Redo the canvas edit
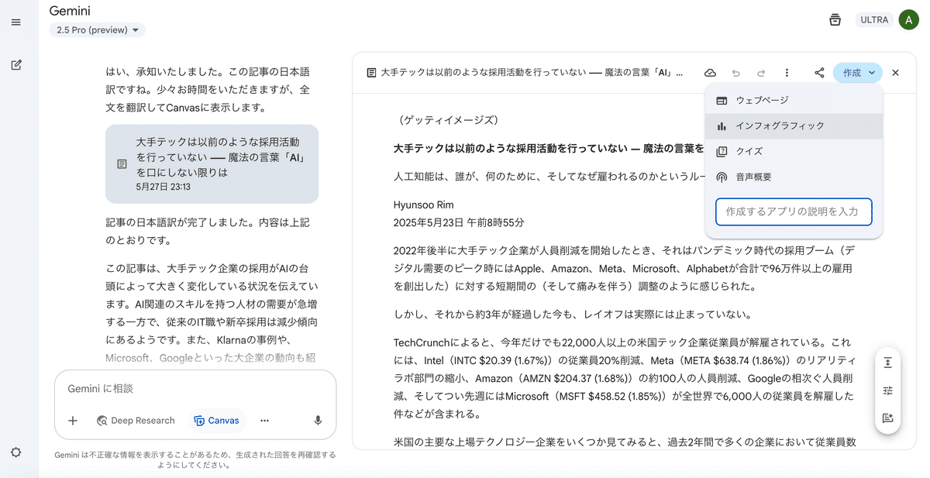Screen dimensions: 930x478 761,73
